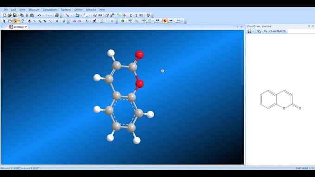The image size is (315, 177).
Task: Pin the ChemDraw LiveLink panel
Action: click(x=309, y=26)
